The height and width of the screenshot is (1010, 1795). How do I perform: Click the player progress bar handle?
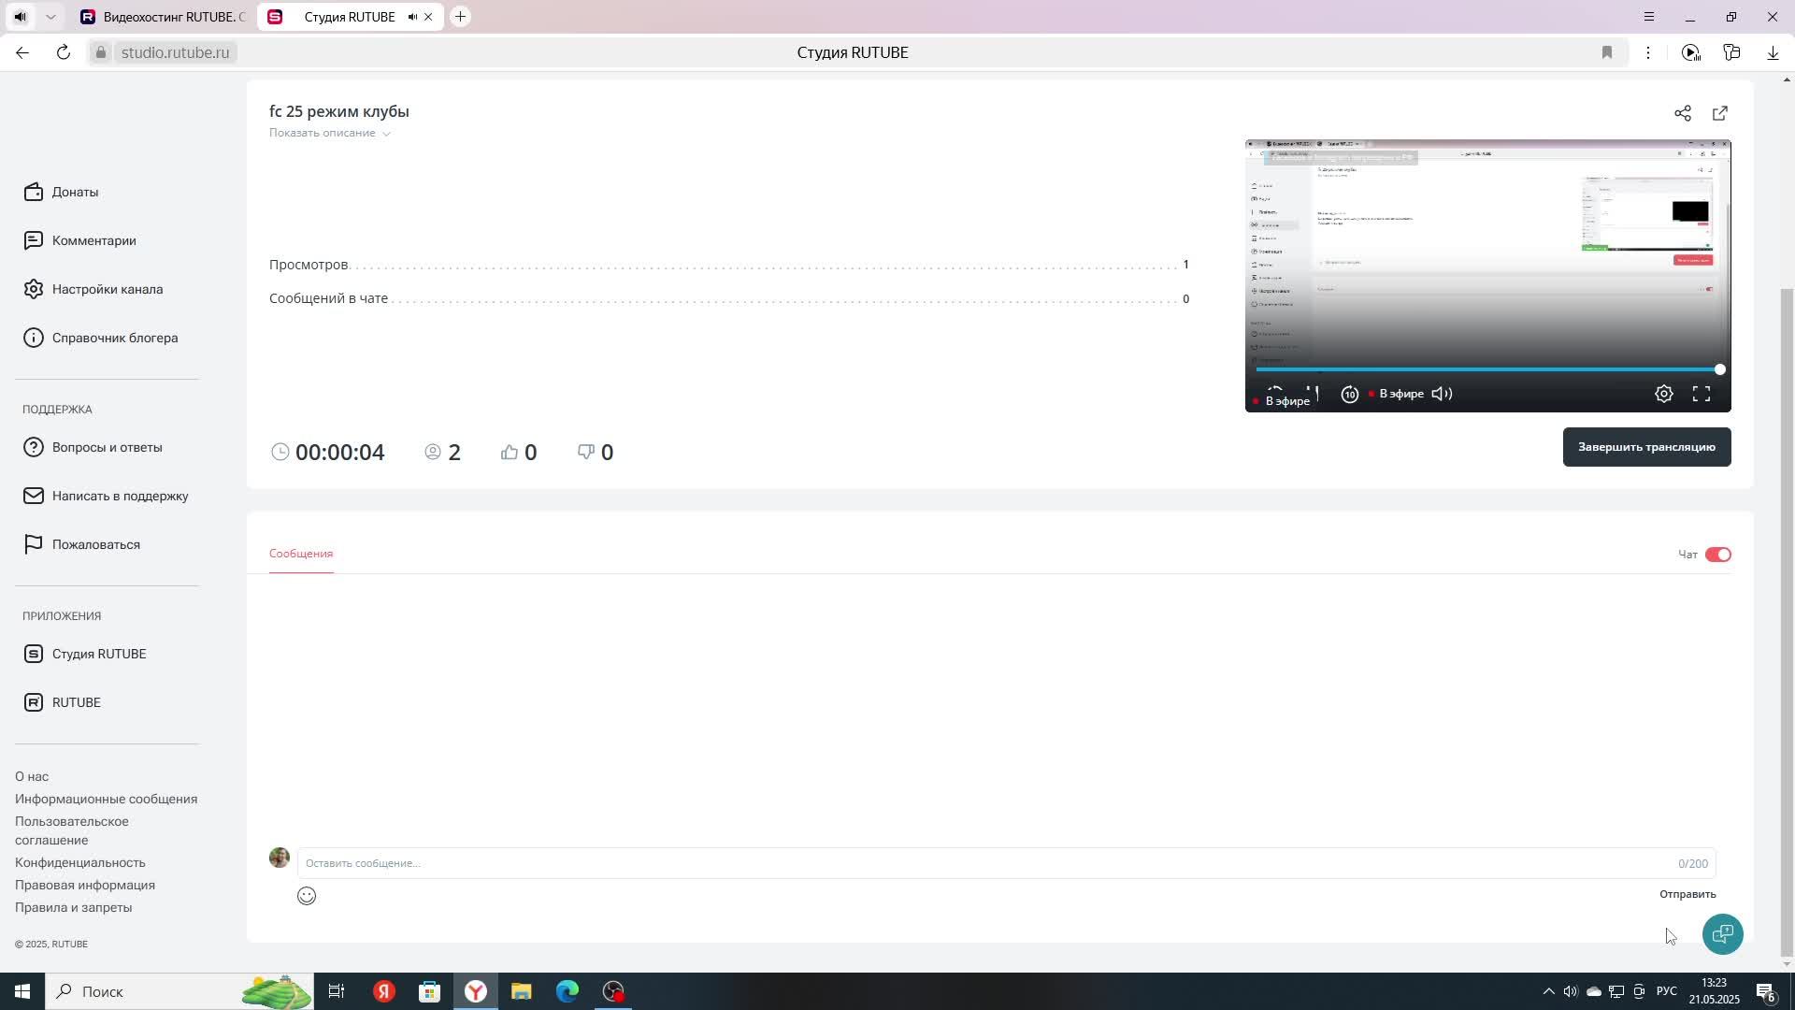point(1719,369)
